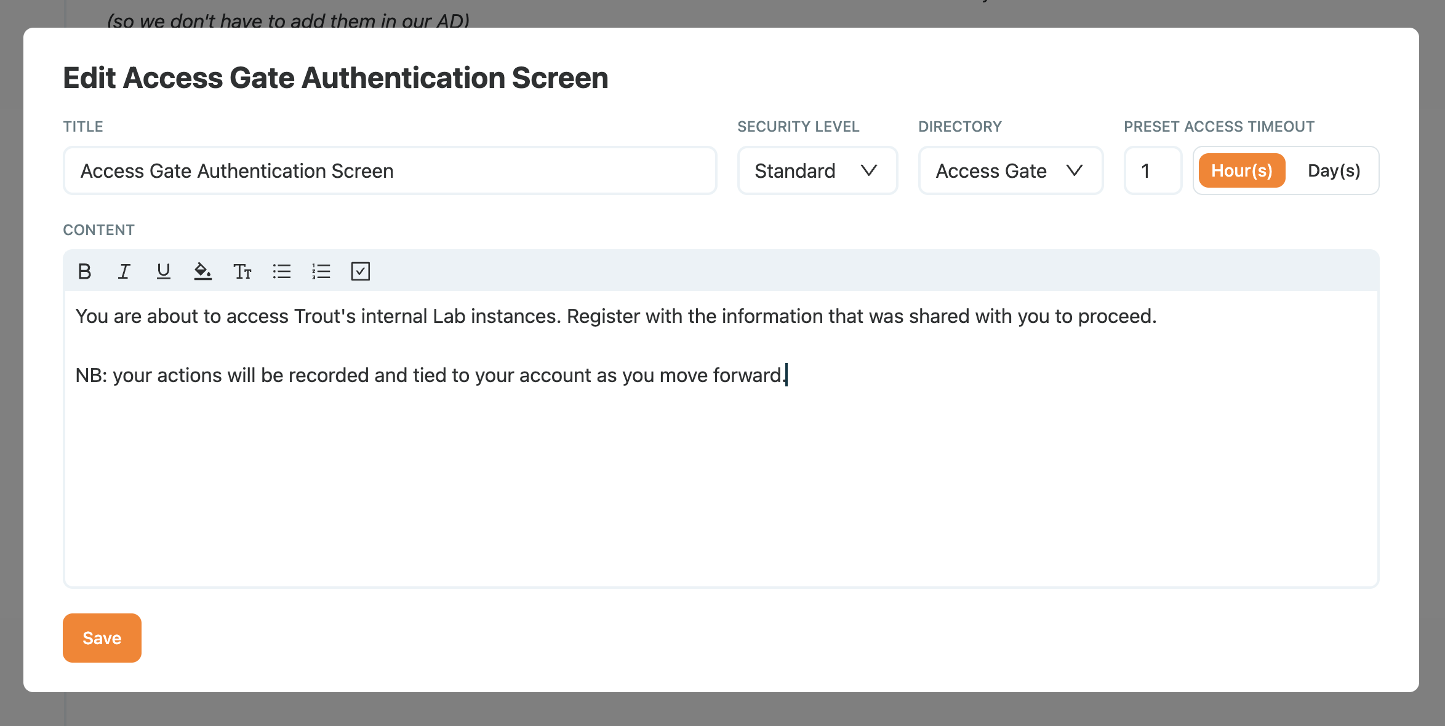1445x726 pixels.
Task: Focus the Title input field
Action: click(x=390, y=170)
